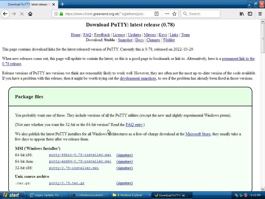
Task: Show site information icon in address bar
Action: tap(56, 14)
